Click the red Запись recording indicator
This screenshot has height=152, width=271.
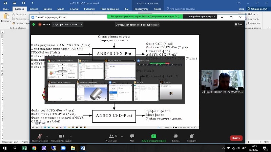click(x=44, y=25)
